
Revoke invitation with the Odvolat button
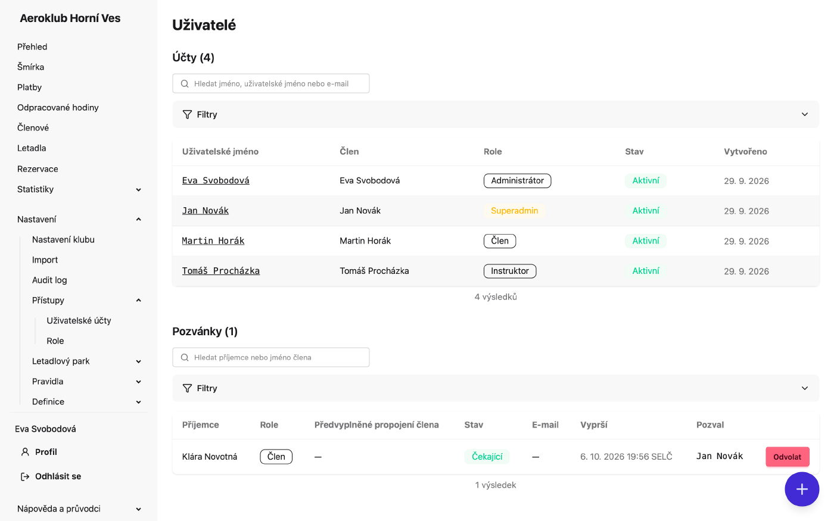click(x=787, y=457)
